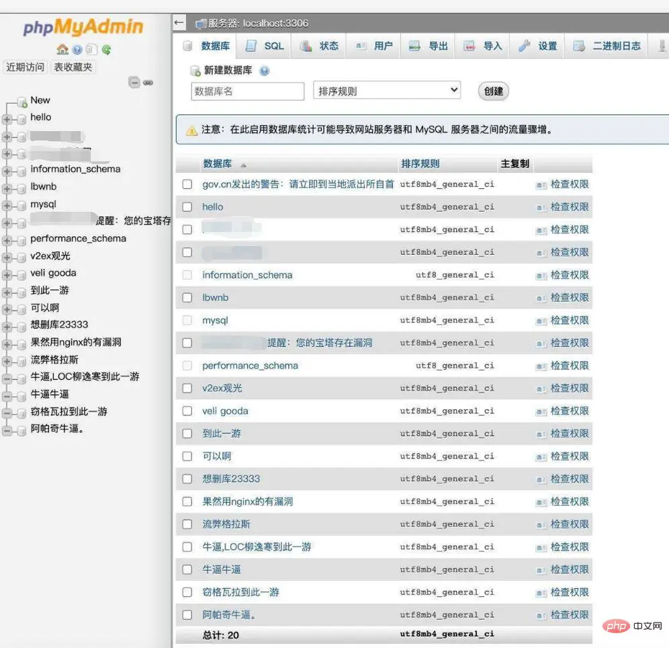The image size is (669, 648).
Task: Check the veli gooda database checkbox
Action: click(187, 411)
